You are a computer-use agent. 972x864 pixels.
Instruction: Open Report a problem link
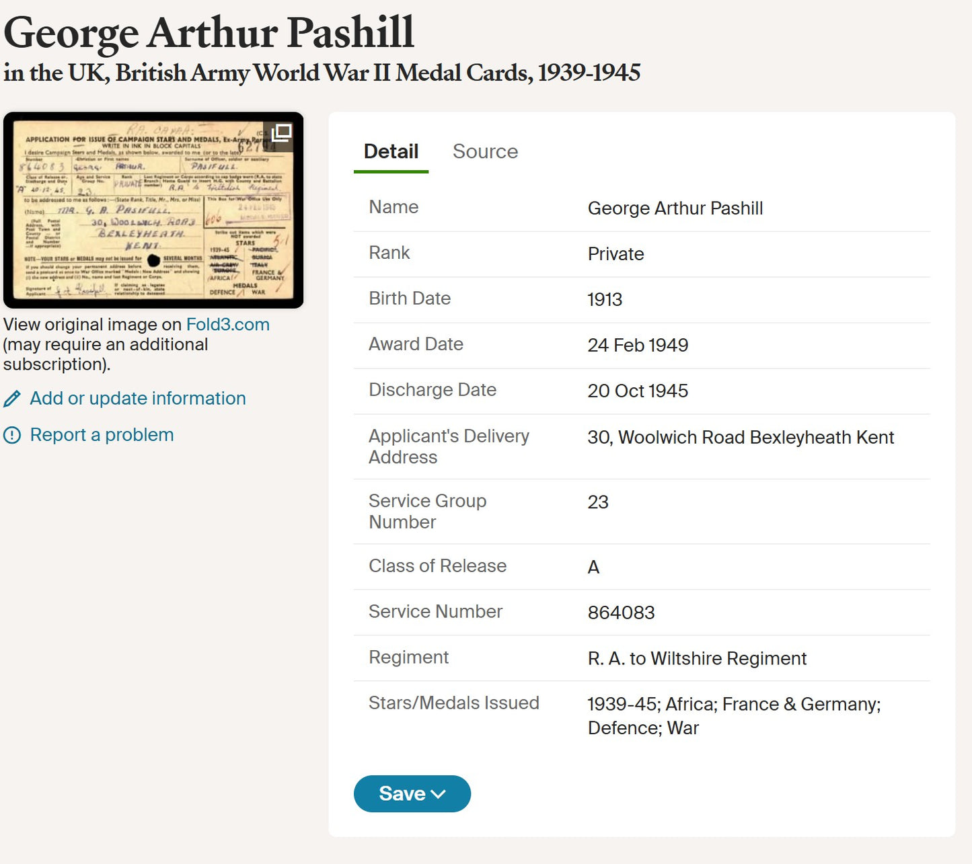(102, 435)
